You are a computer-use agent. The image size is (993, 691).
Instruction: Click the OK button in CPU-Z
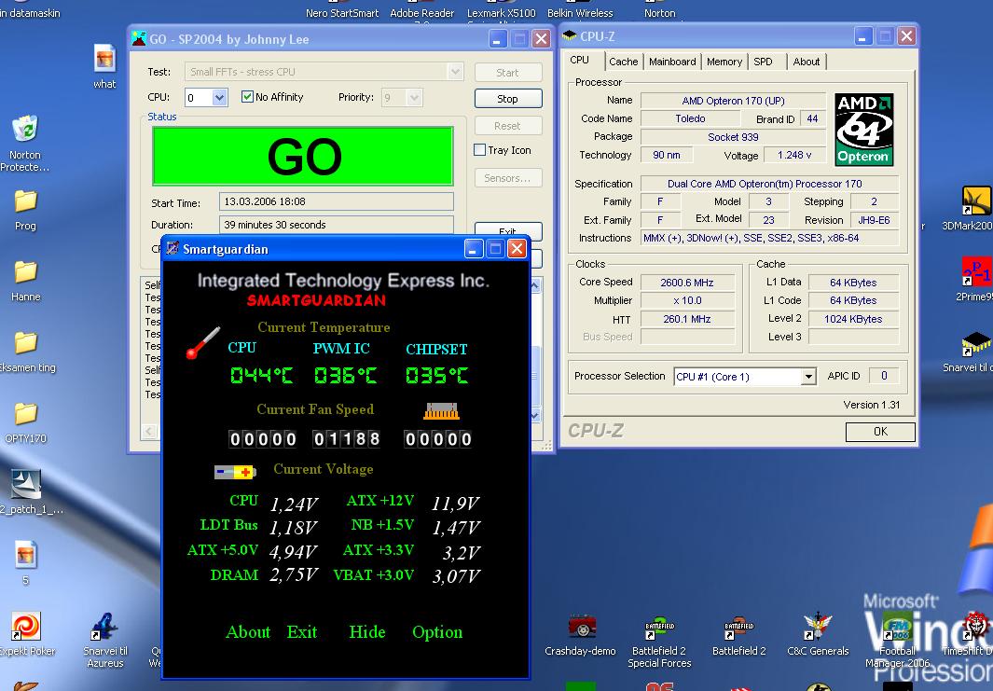tap(879, 432)
